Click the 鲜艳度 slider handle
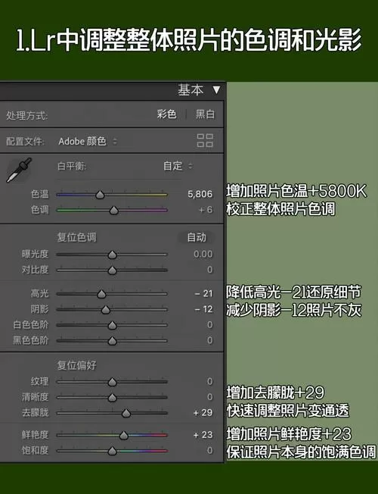 [x=124, y=435]
